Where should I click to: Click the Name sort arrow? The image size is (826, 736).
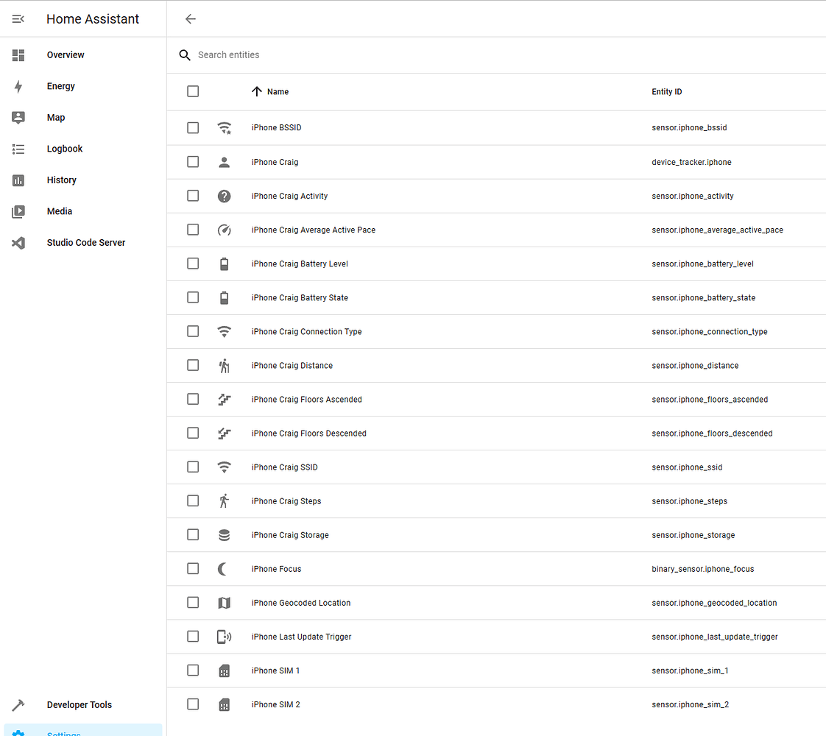255,91
